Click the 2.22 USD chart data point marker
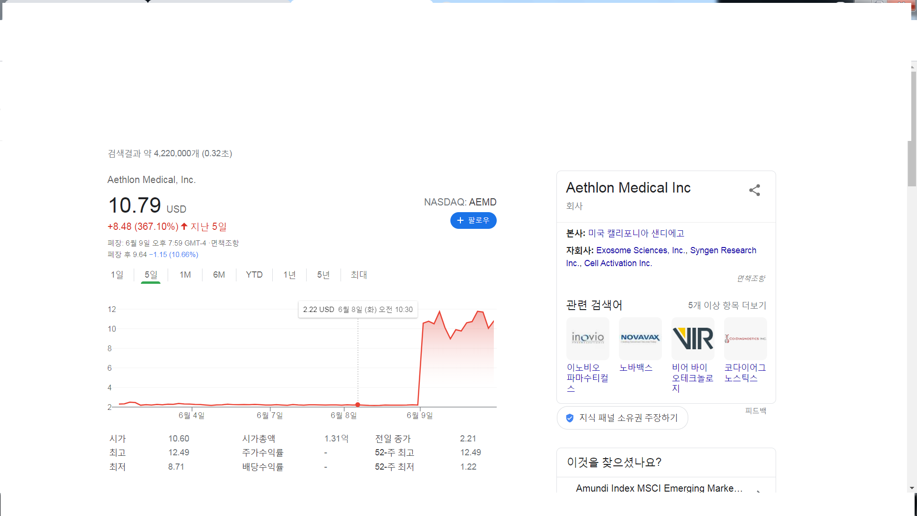Screen dimensions: 917x516 pyautogui.click(x=358, y=405)
